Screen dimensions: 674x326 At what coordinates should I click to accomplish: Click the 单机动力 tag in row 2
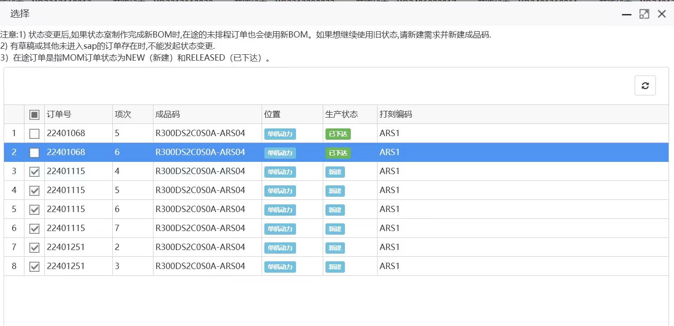280,153
